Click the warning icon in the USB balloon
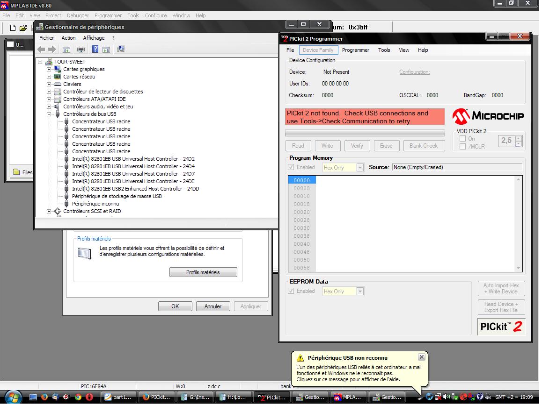Screen dimensions: 542x405 pyautogui.click(x=300, y=358)
